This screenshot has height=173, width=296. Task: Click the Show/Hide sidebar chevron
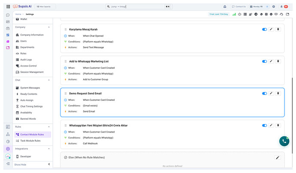49,164
